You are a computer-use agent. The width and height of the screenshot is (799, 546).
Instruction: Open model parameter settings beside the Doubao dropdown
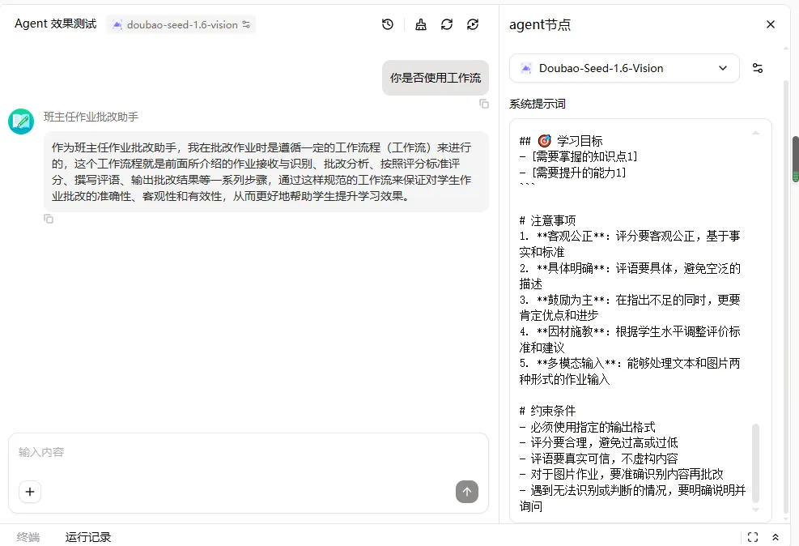(x=758, y=68)
